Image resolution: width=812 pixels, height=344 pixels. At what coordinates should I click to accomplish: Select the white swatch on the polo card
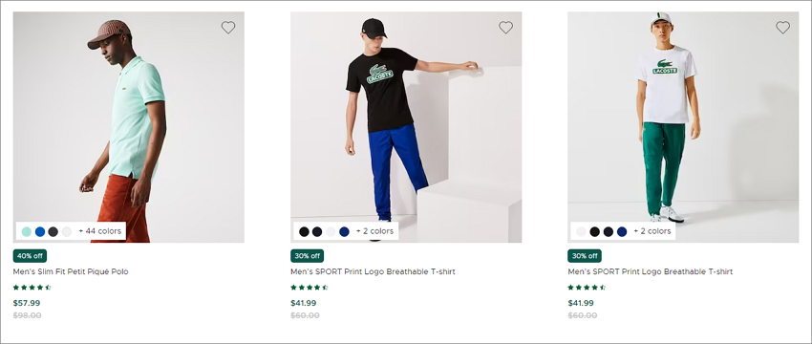point(67,231)
